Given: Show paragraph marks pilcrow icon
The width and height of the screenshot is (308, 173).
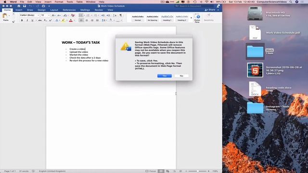Looking at the screenshot, I should click(x=121, y=15).
